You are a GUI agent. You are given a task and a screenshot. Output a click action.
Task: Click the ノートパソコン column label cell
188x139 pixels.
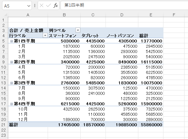122,36
